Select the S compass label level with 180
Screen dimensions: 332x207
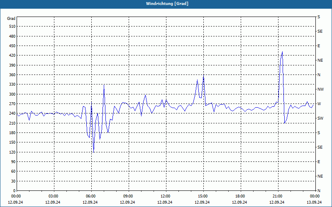click(x=319, y=133)
